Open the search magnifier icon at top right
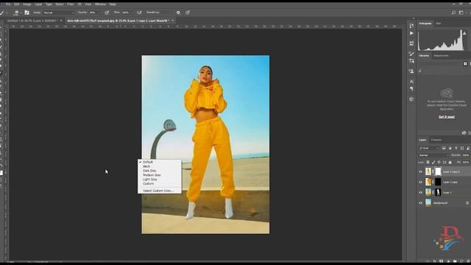This screenshot has width=471, height=265. point(453,13)
